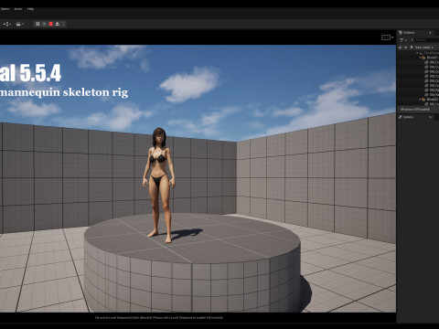Open the add actor dropdown
The image size is (439, 329).
click(x=7, y=24)
